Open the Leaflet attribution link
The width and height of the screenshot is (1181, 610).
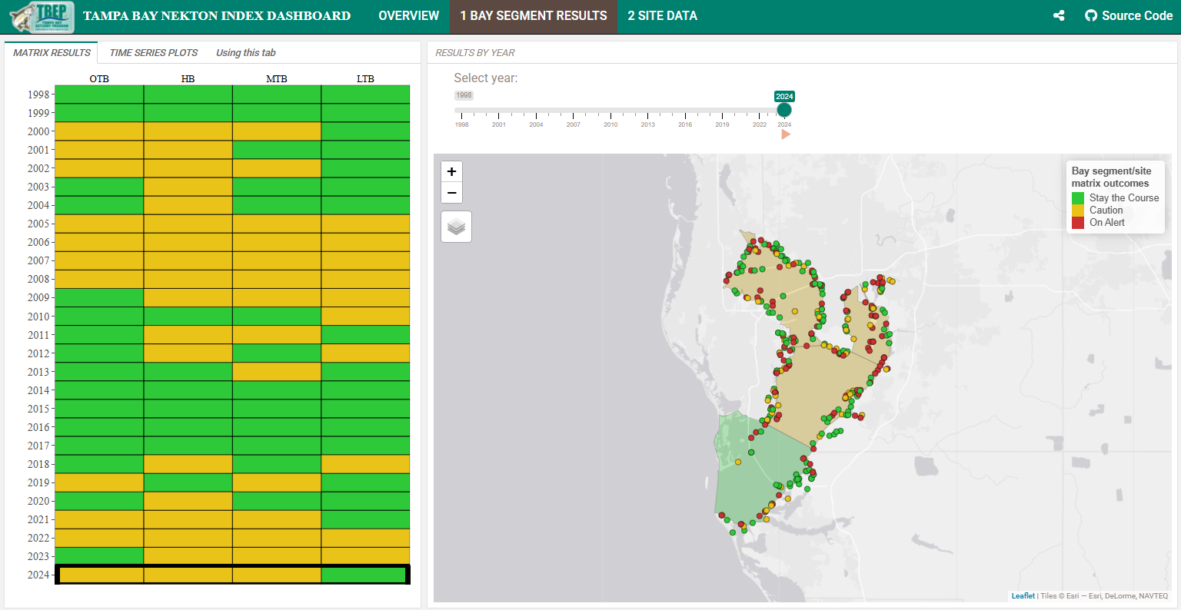(1023, 596)
